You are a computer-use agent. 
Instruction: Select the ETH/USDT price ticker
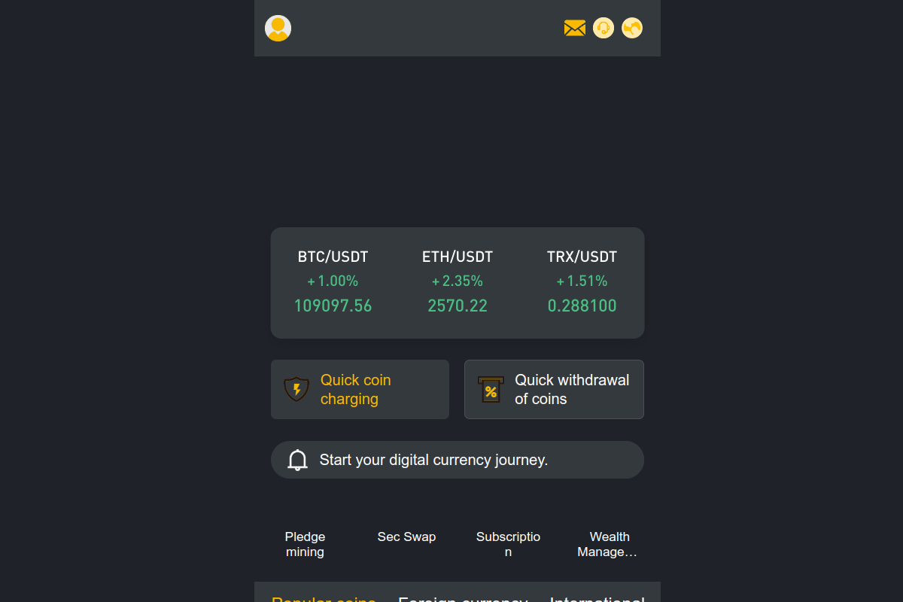(458, 281)
